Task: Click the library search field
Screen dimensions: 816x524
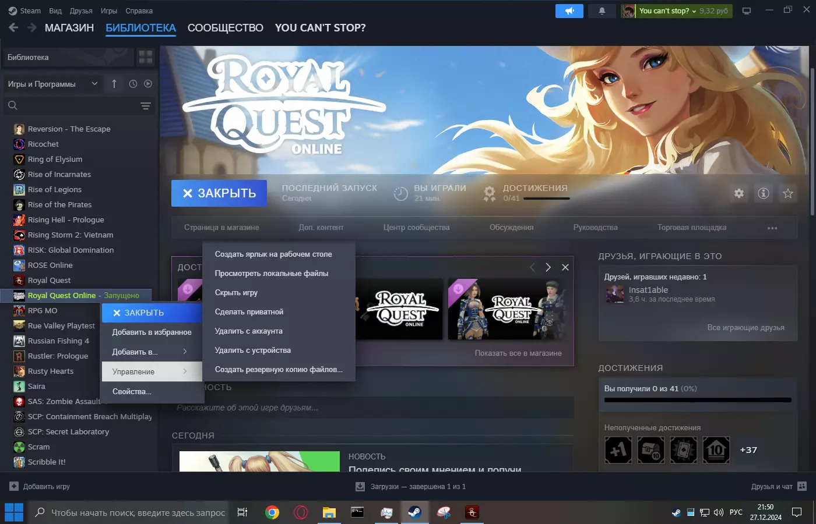Action: coord(79,105)
